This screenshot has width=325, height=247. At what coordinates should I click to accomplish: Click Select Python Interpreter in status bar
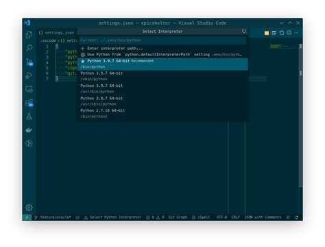[113, 218]
